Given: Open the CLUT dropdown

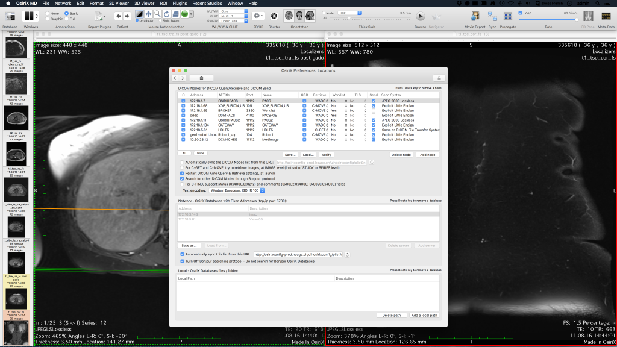Looking at the screenshot, I should 234,16.
